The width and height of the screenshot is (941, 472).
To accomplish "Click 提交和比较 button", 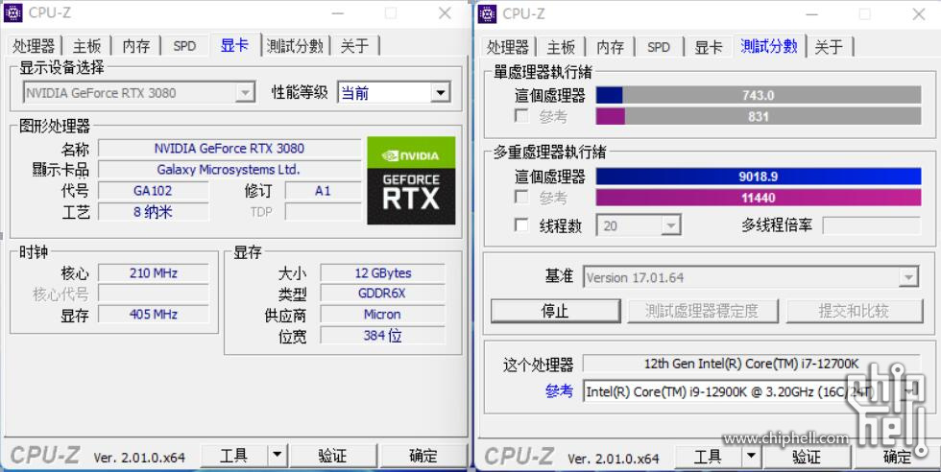I will tap(855, 311).
